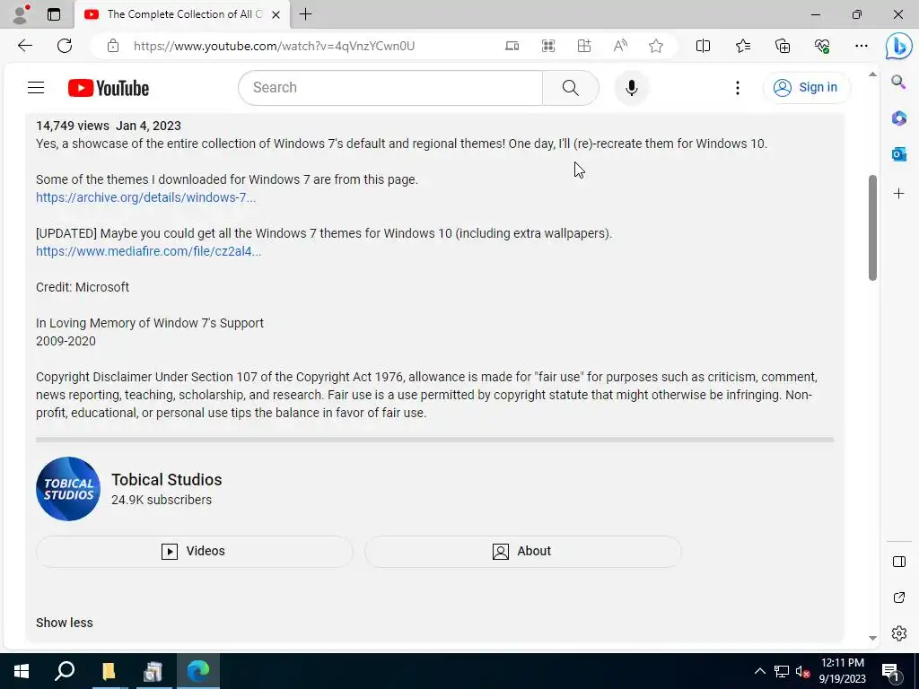Refresh the page

pos(65,46)
